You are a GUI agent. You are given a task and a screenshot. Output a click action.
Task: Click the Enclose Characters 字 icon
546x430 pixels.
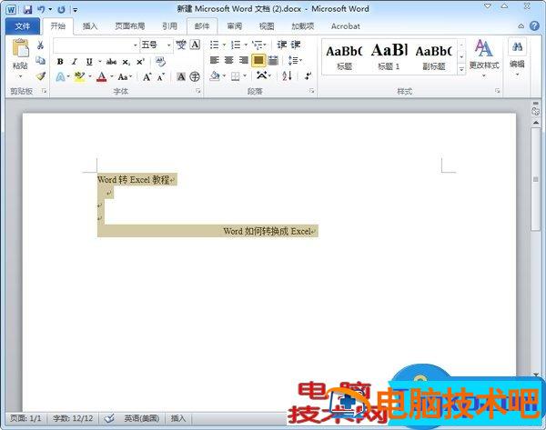(195, 76)
